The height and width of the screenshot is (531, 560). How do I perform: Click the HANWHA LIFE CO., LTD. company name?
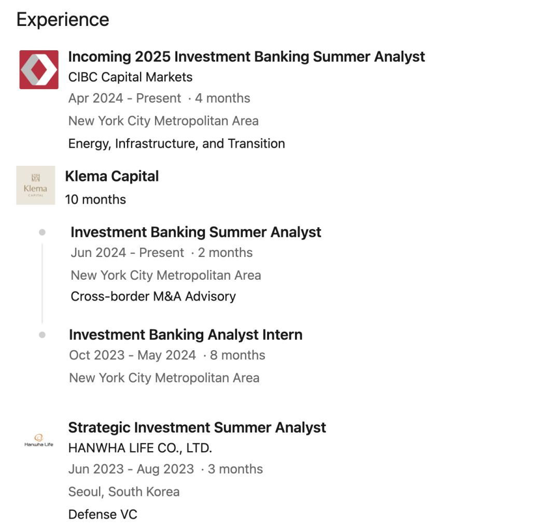click(140, 448)
